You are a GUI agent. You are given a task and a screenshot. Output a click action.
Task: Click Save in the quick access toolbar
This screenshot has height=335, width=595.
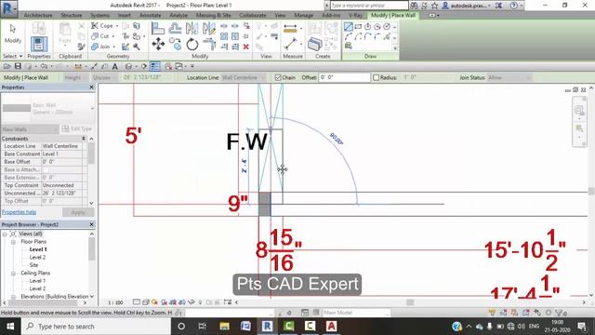[x=18, y=66]
